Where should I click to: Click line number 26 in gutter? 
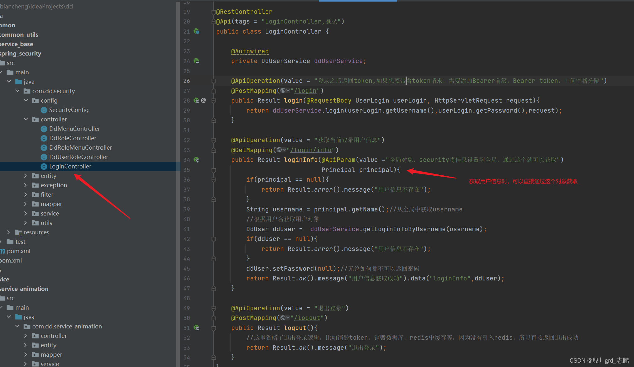click(x=187, y=81)
